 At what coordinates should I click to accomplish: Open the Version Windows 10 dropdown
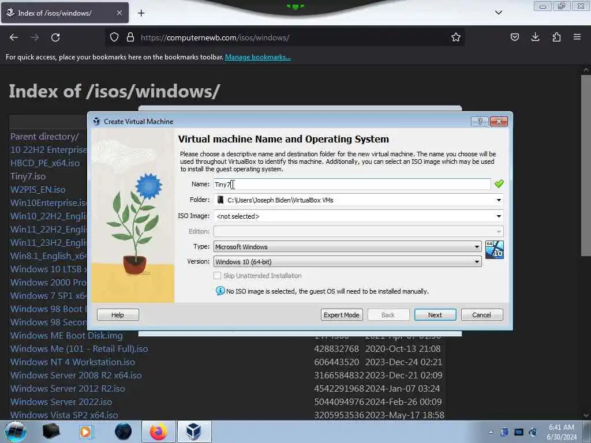click(x=347, y=261)
